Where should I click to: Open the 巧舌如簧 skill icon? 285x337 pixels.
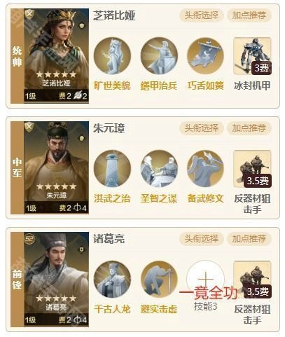(x=205, y=56)
